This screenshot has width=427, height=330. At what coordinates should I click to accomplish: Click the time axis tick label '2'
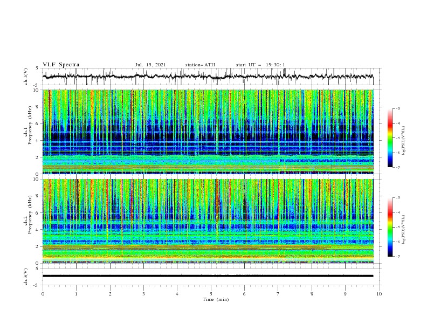pyautogui.click(x=110, y=294)
